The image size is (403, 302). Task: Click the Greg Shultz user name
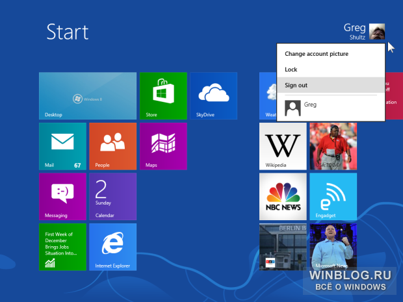point(355,31)
